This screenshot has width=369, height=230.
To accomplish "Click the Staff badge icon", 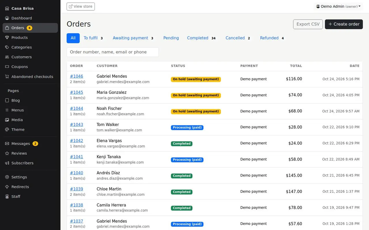I will pyautogui.click(x=7, y=197).
